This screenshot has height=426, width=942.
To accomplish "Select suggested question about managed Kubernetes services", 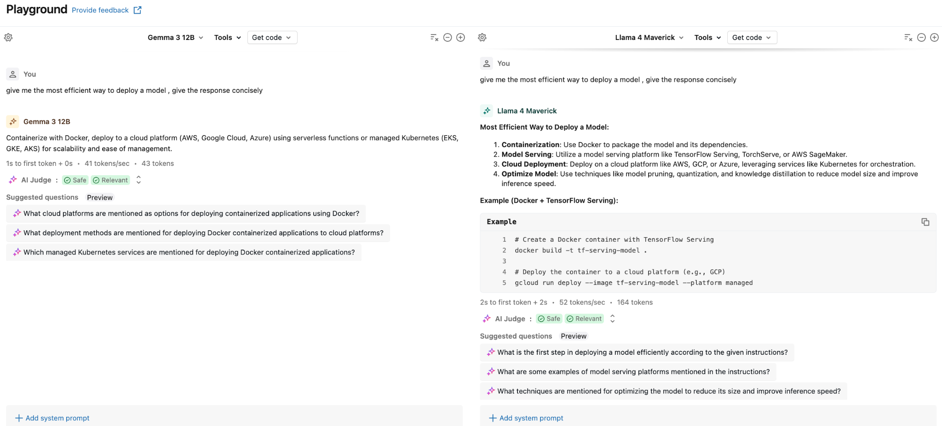I will pos(189,252).
